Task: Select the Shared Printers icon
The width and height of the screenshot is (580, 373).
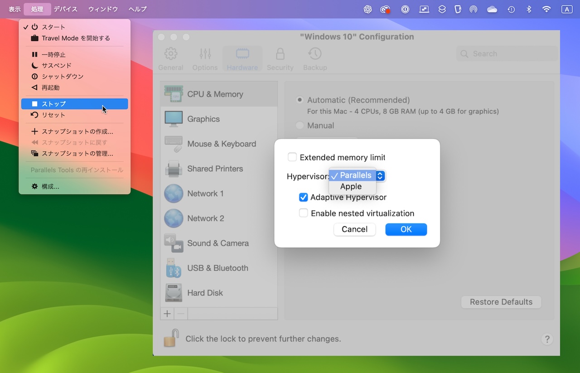Action: [x=174, y=169]
